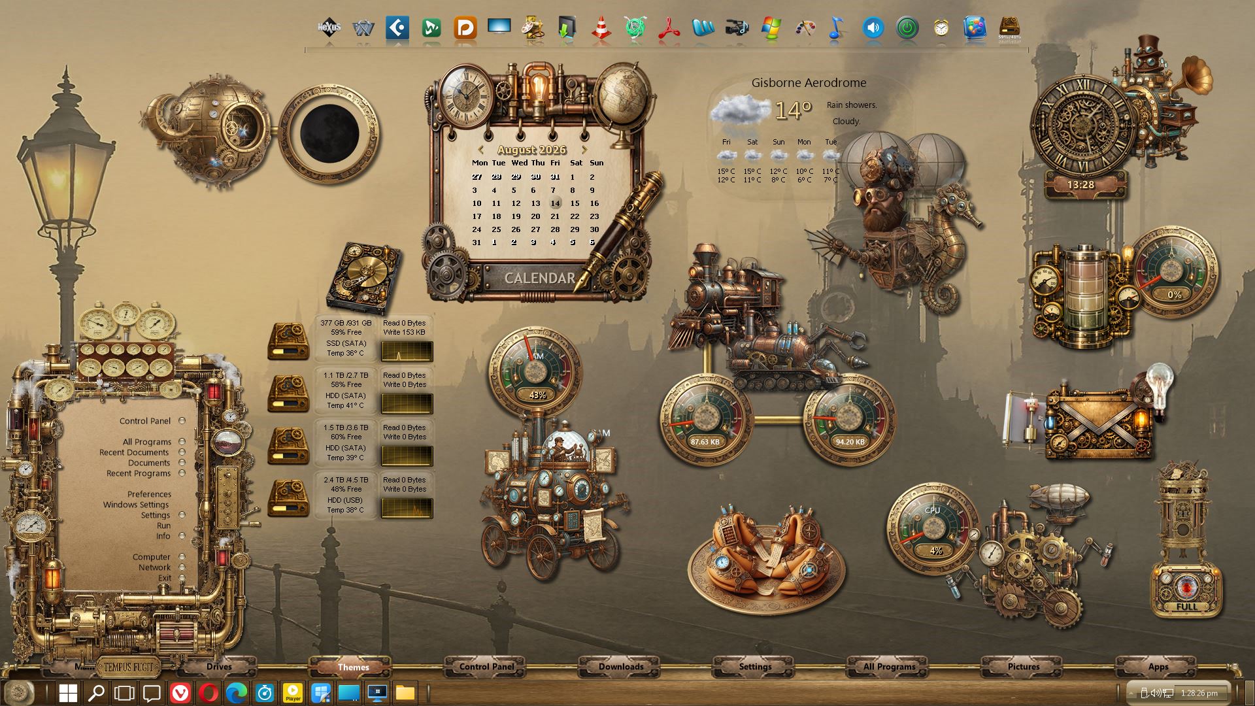1255x706 pixels.
Task: Click the 13:28 digital clock plaque
Action: pos(1080,184)
